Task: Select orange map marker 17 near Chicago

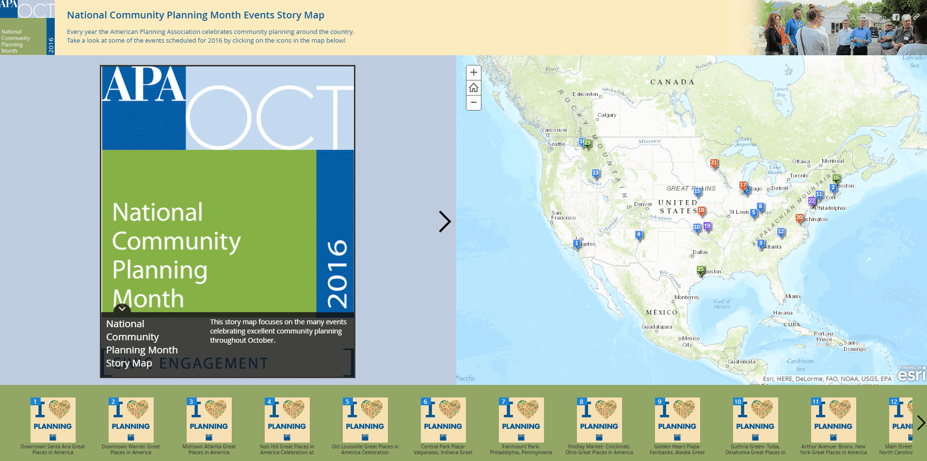Action: [743, 186]
